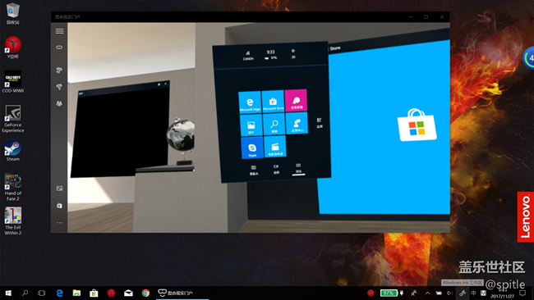The width and height of the screenshot is (534, 300).
Task: Click the date 2017/11/27 in the taskbar
Action: pos(502,296)
